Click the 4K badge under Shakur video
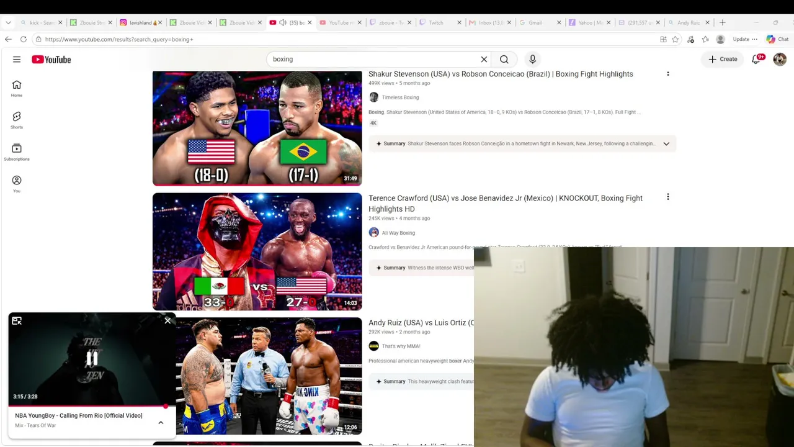The image size is (794, 447). [373, 123]
